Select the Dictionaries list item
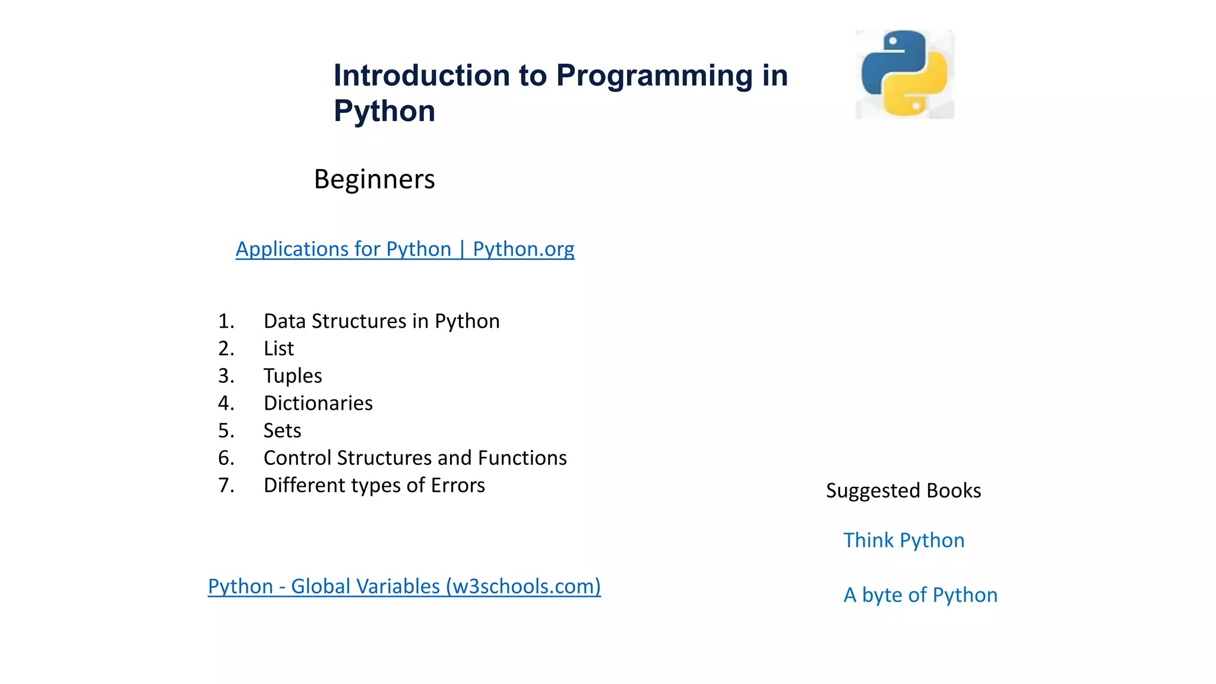 point(318,403)
